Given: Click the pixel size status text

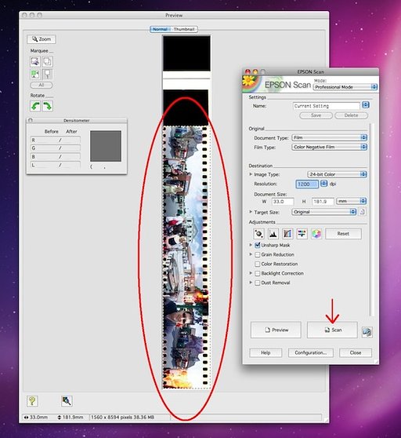Looking at the screenshot, I should click(x=122, y=418).
